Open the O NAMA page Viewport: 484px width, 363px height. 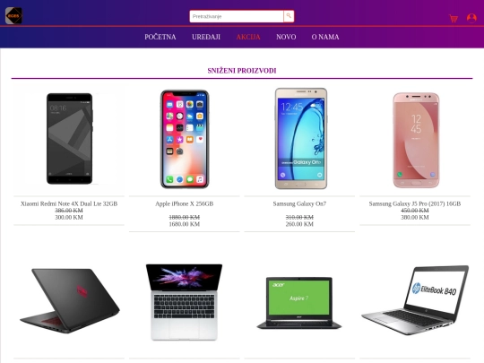(x=325, y=37)
